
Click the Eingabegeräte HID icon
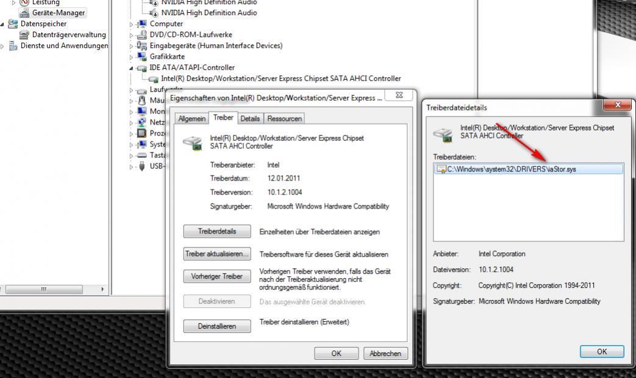141,46
